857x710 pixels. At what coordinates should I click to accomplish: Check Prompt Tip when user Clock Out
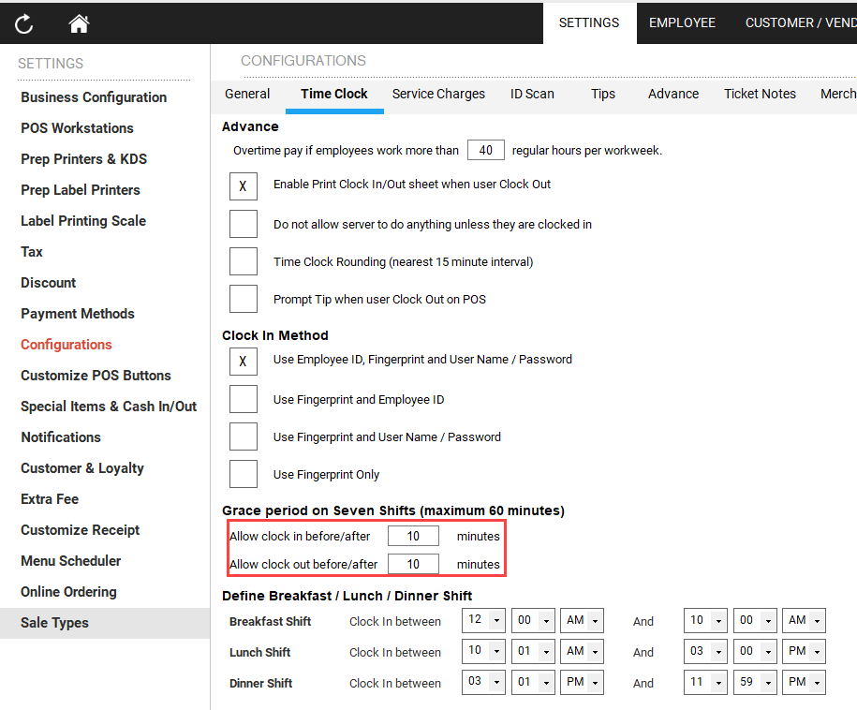click(x=244, y=300)
